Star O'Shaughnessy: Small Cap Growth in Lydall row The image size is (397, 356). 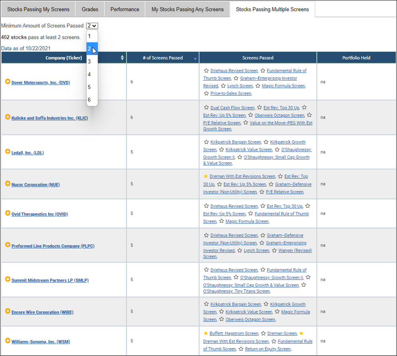pyautogui.click(x=240, y=157)
